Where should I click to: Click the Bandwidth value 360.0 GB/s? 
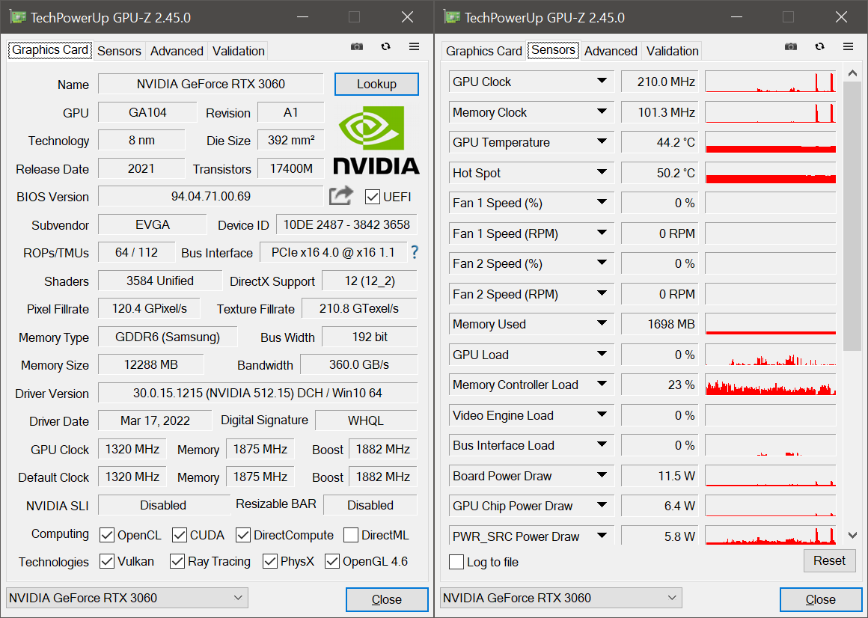pos(359,365)
